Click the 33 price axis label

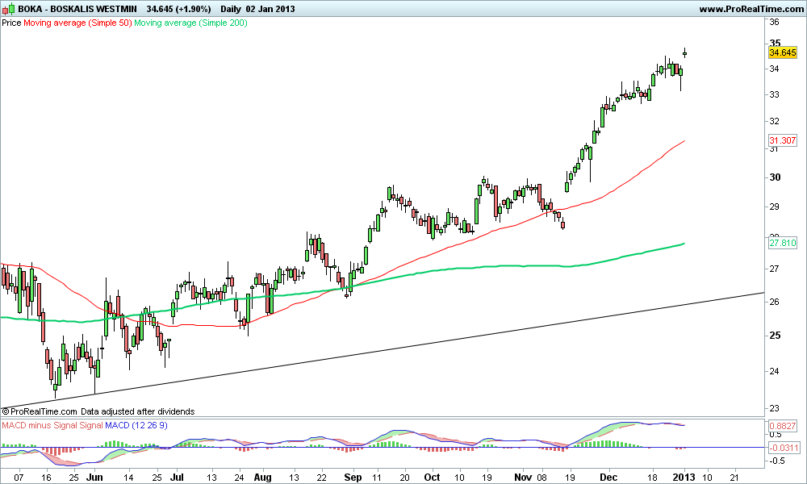[774, 94]
